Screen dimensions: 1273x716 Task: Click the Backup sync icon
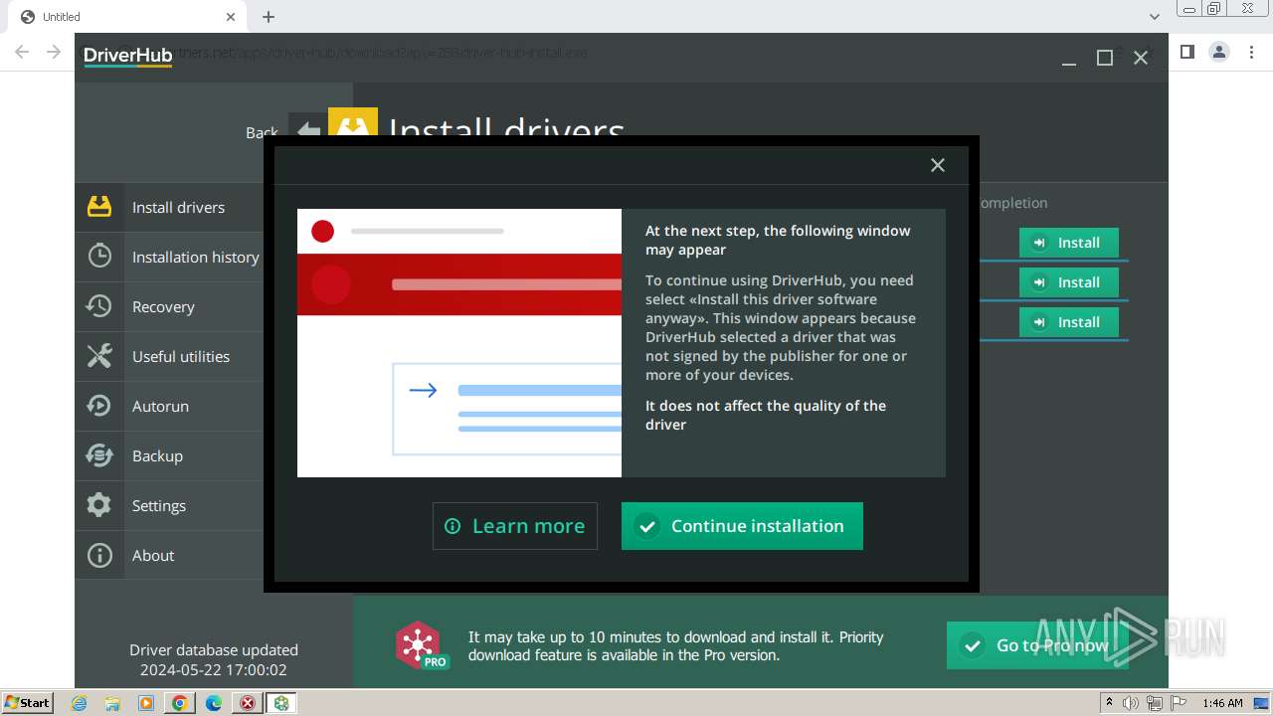tap(99, 455)
